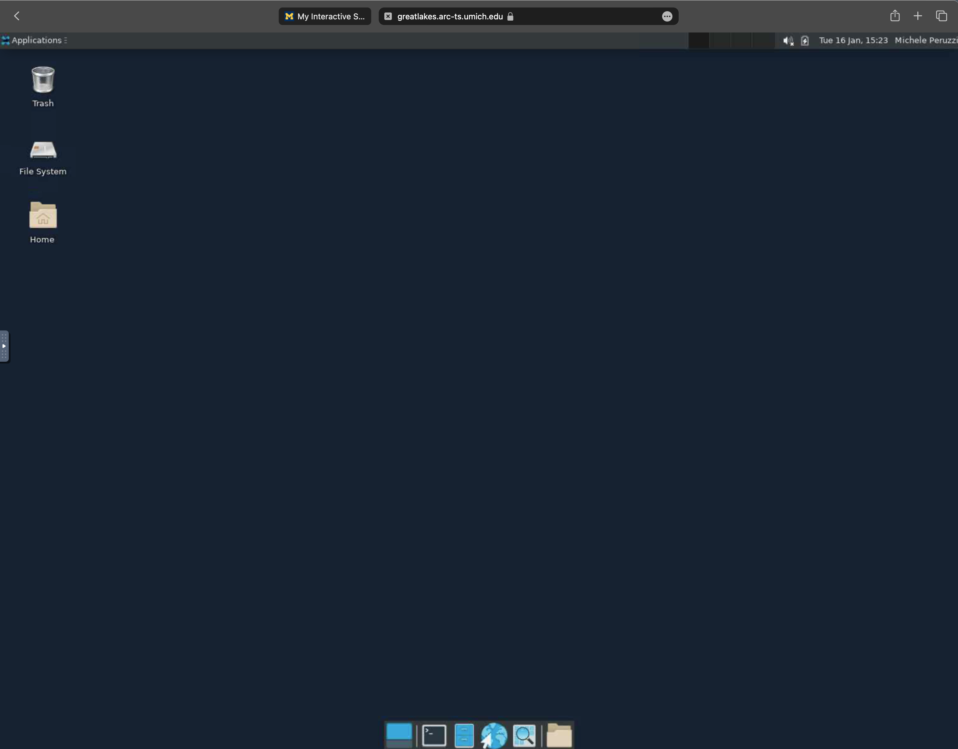Open Michele Peruzzi user menu
This screenshot has width=958, height=749.
coord(926,40)
